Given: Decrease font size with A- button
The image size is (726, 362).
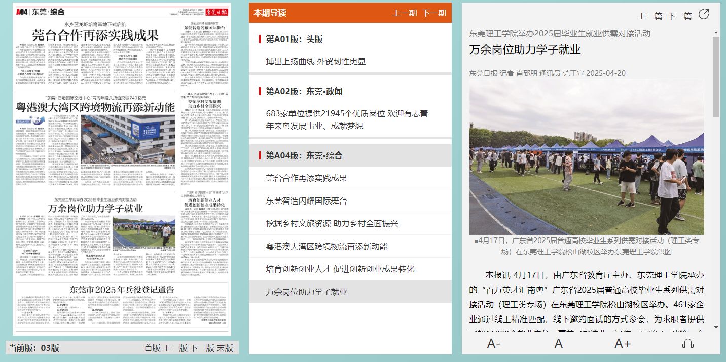Looking at the screenshot, I should coord(494,344).
